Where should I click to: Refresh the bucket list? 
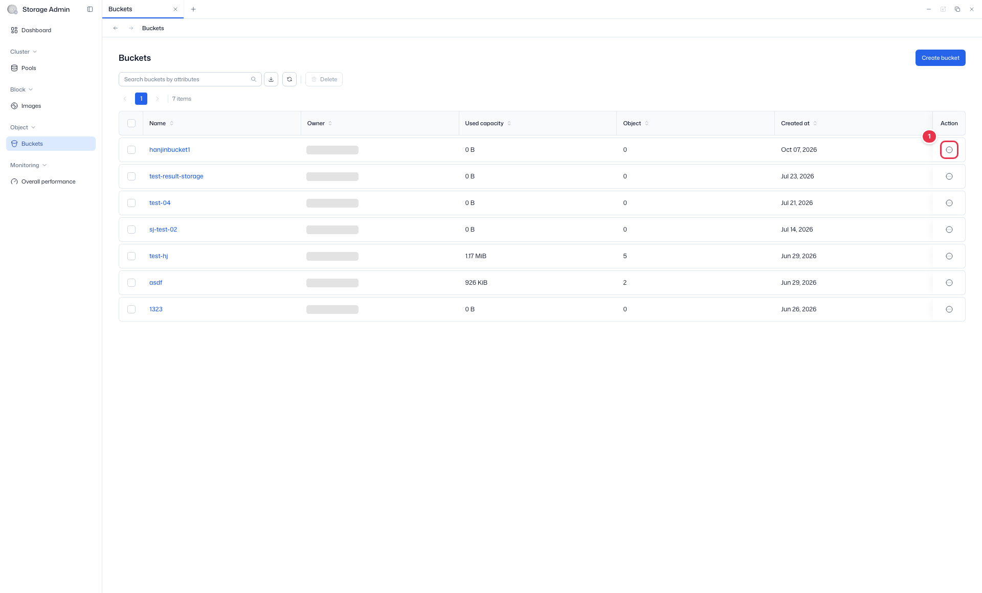tap(289, 79)
